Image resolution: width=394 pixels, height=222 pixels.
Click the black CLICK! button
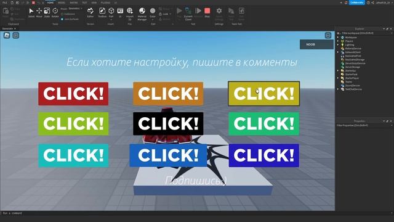168,123
